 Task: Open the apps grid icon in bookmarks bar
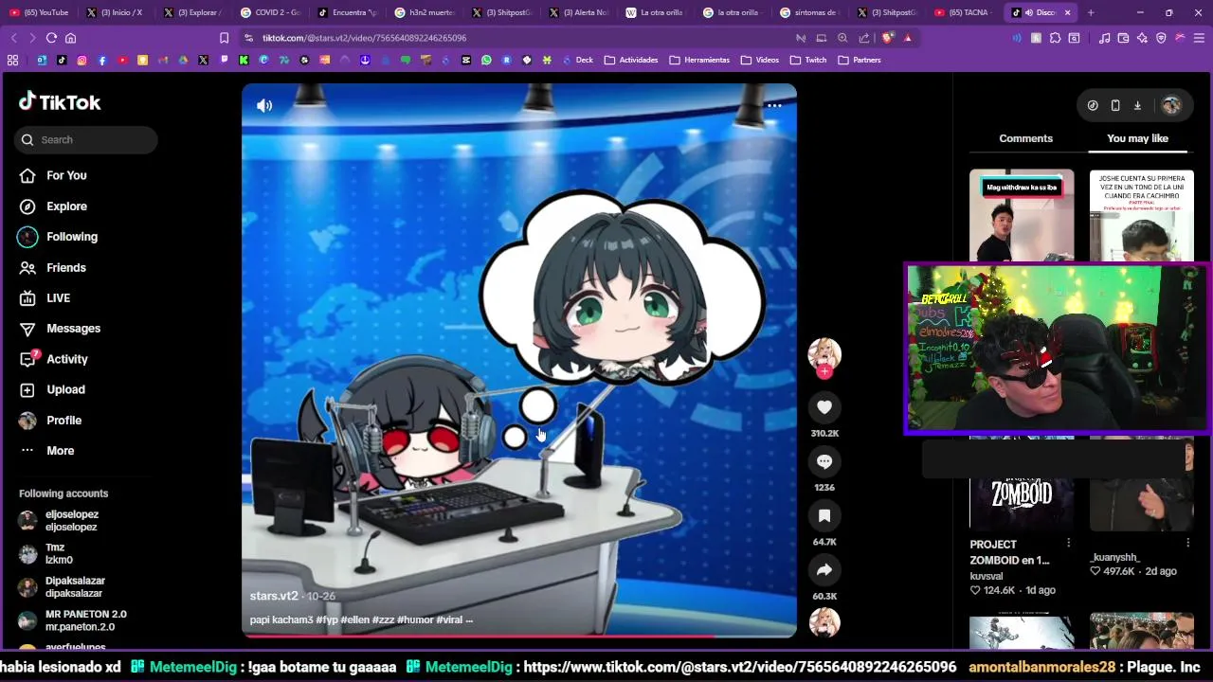pos(12,60)
